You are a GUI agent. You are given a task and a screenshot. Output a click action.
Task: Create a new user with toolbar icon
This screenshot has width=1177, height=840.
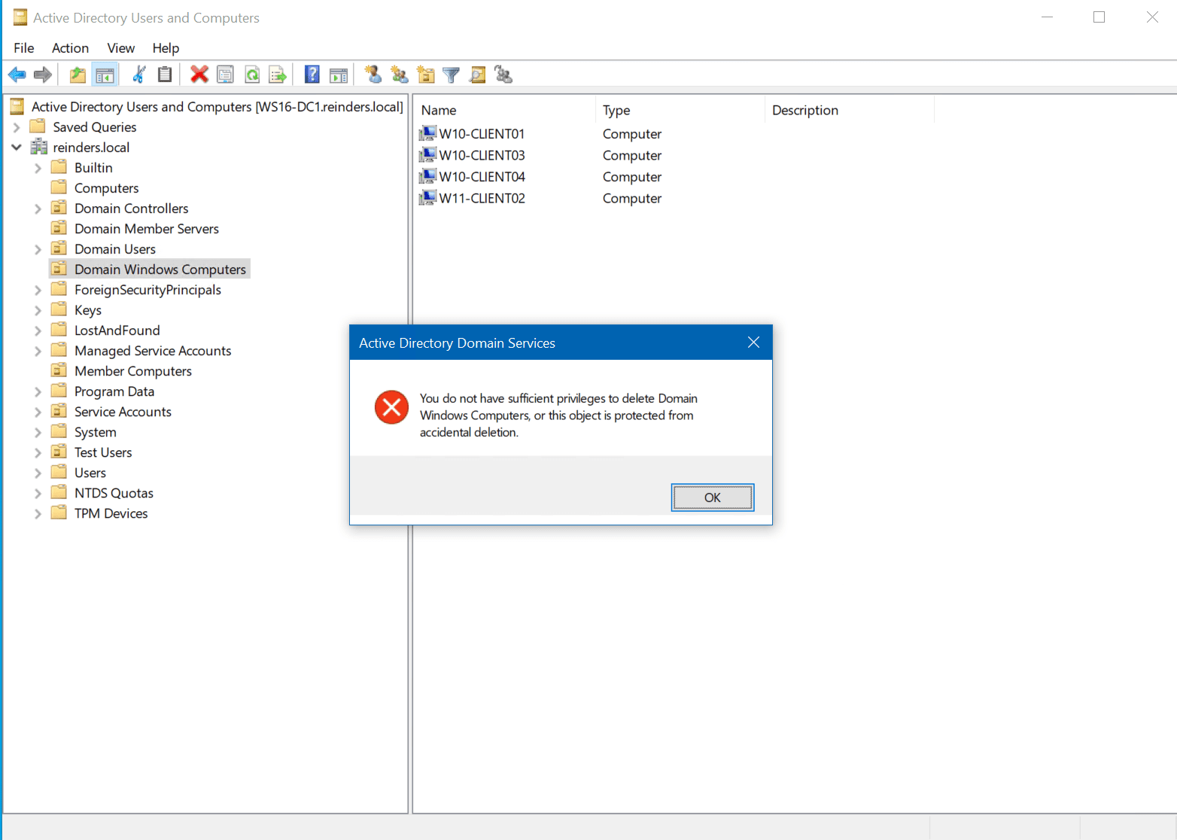coord(373,75)
